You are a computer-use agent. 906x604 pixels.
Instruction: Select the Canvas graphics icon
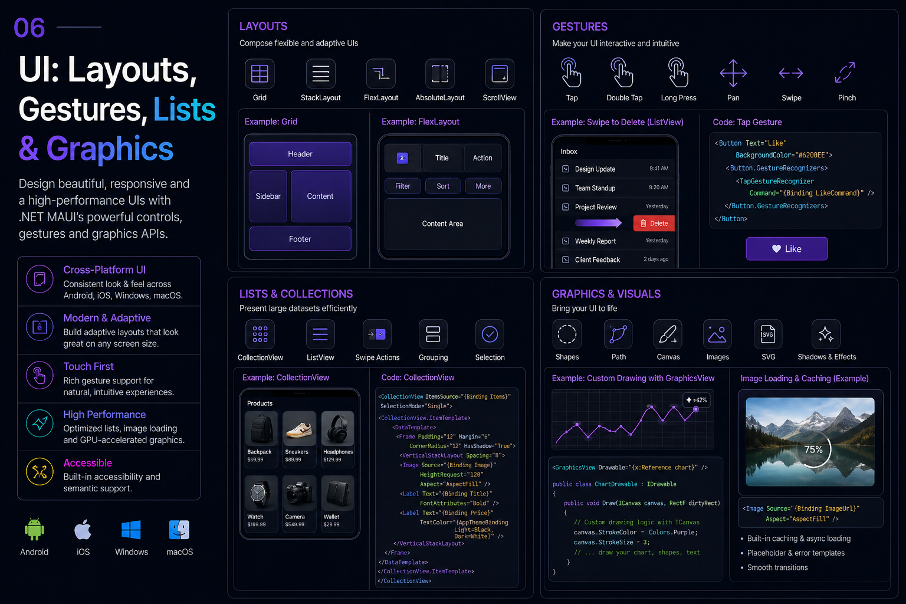coord(668,334)
